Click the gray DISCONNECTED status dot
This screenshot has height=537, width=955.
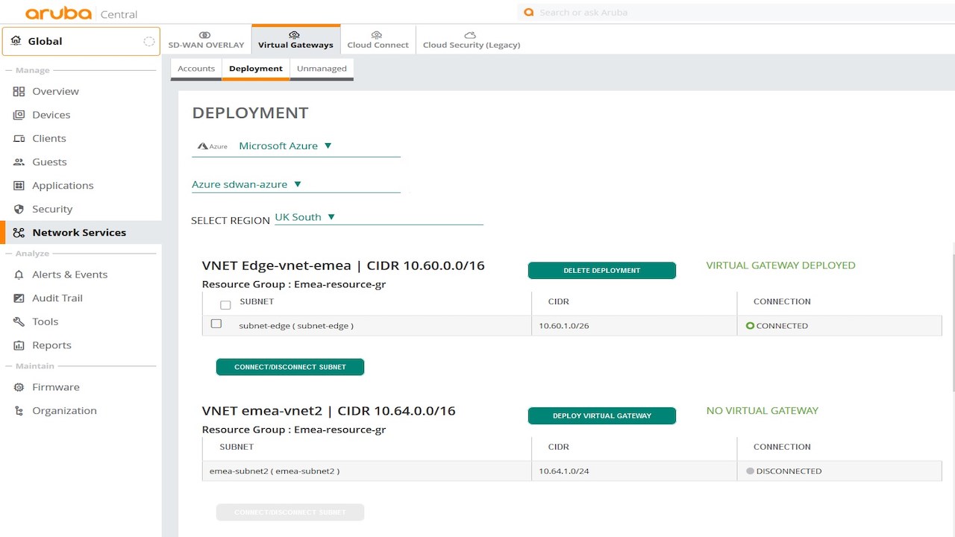coord(751,471)
